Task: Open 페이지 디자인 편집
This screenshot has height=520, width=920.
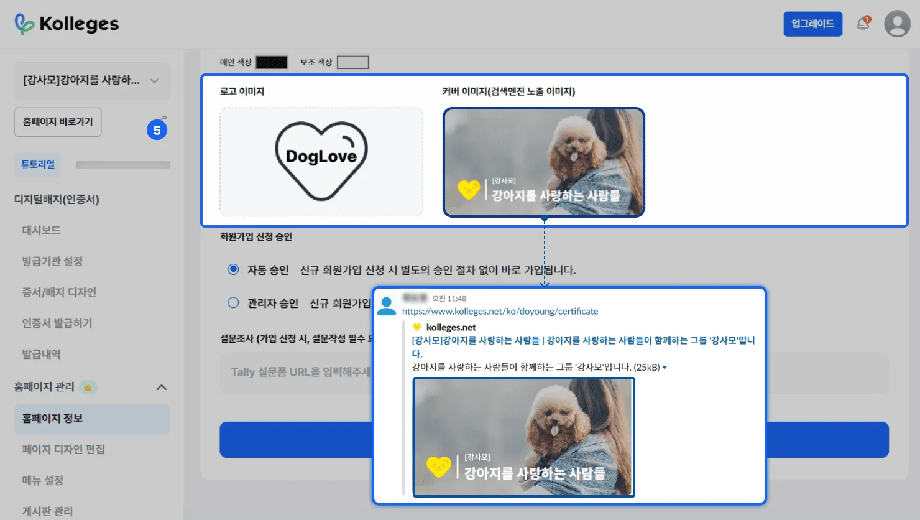Action: click(x=63, y=449)
